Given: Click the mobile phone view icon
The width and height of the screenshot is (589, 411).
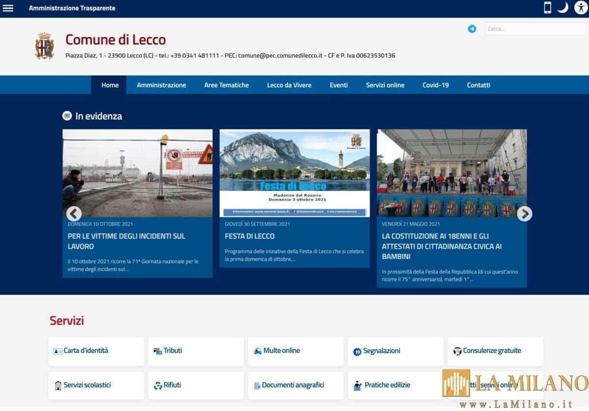Looking at the screenshot, I should [547, 8].
